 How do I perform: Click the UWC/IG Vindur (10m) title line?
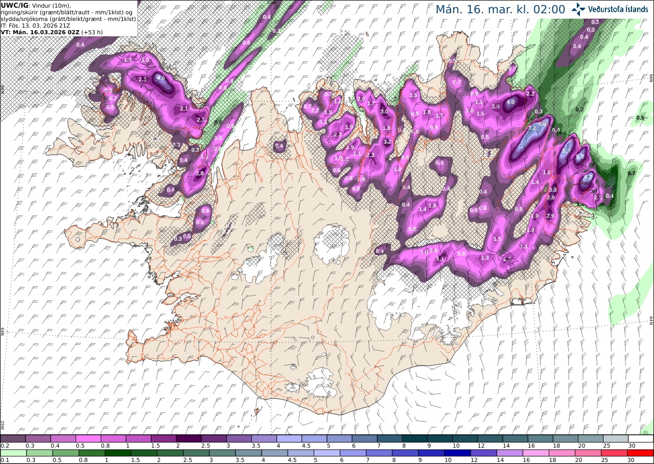click(x=36, y=6)
